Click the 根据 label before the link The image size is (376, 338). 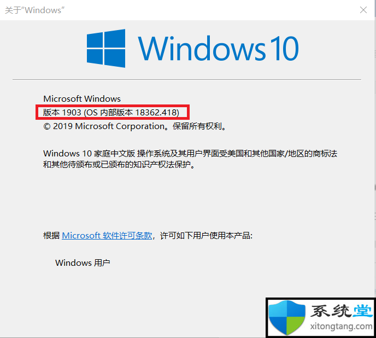tap(51, 236)
